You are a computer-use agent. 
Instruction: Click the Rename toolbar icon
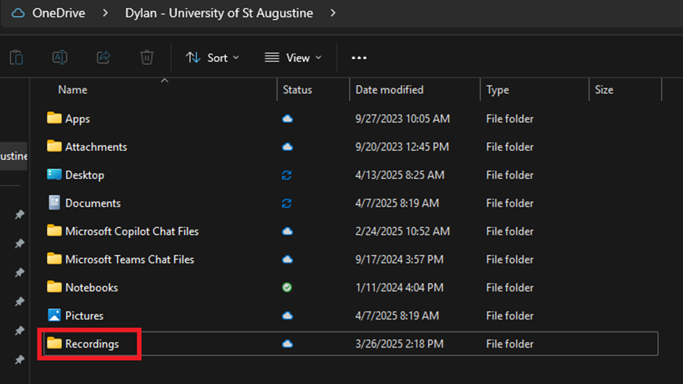60,58
